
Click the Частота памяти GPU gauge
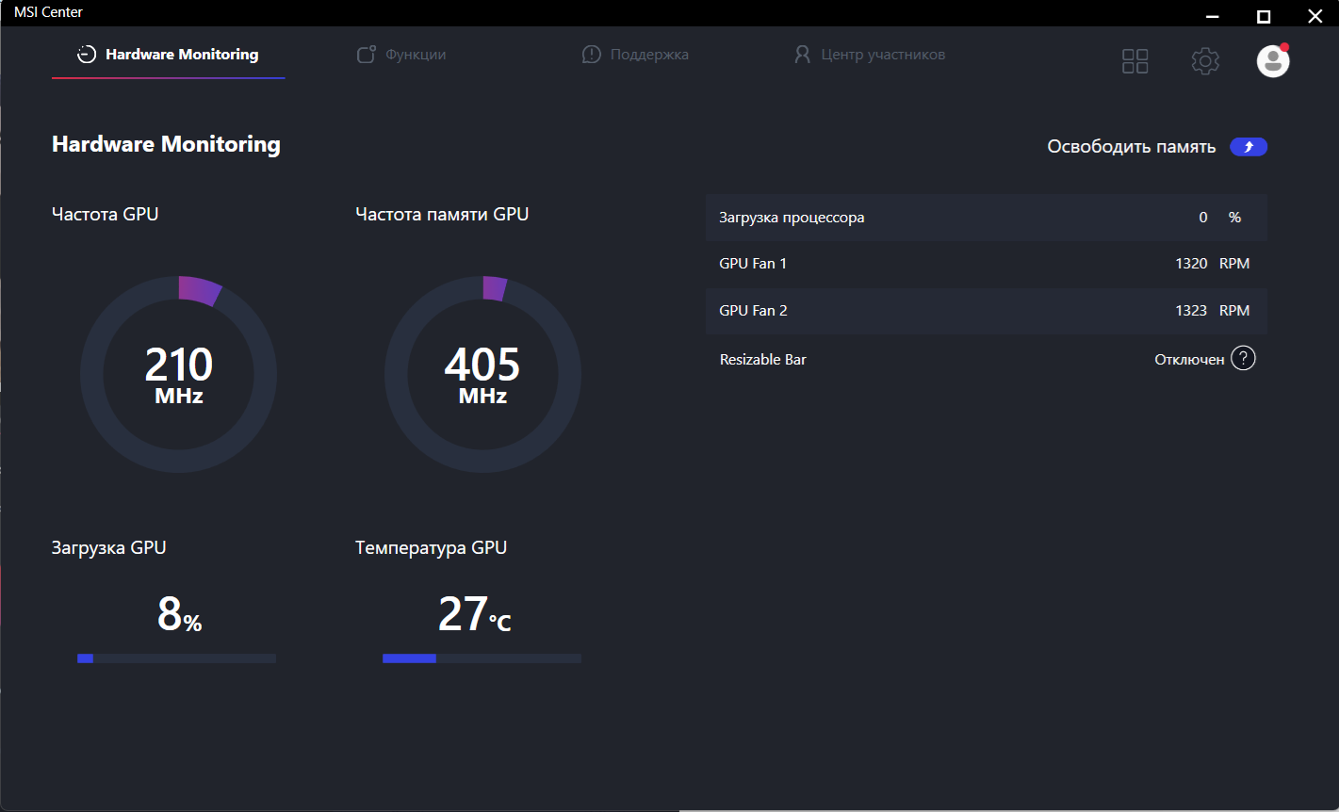(x=482, y=374)
